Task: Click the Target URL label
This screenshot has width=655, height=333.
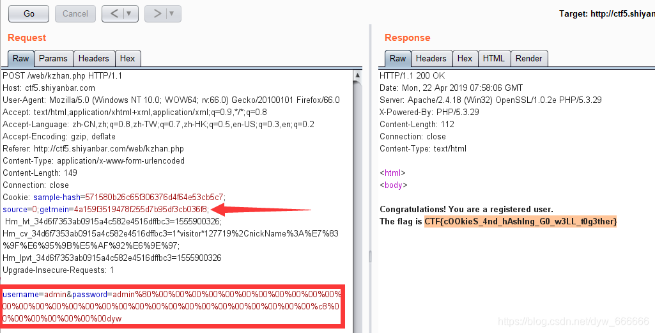Action: click(x=607, y=14)
